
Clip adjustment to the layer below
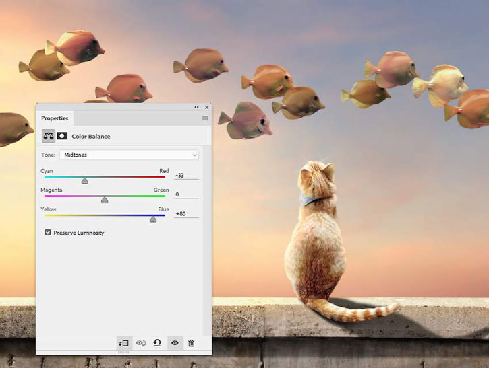[x=124, y=343]
